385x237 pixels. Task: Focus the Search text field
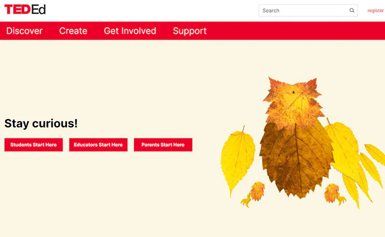click(x=304, y=11)
